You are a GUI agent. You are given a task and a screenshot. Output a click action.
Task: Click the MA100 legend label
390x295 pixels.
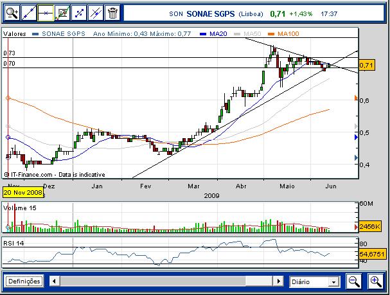click(288, 34)
